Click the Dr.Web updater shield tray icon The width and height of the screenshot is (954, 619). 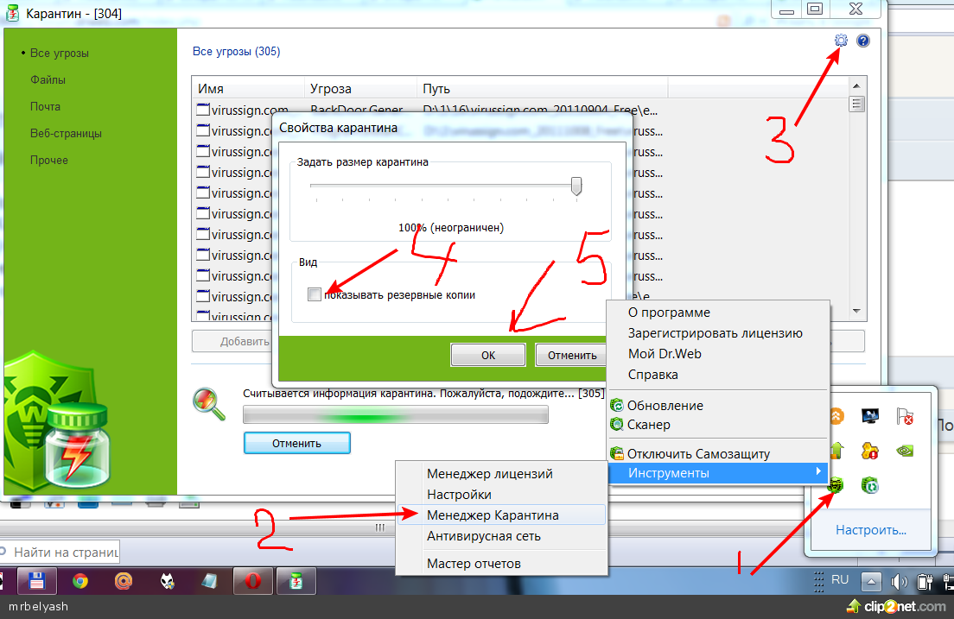pyautogui.click(x=870, y=485)
